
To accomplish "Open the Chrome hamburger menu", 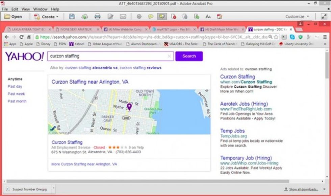I will coord(325,37).
